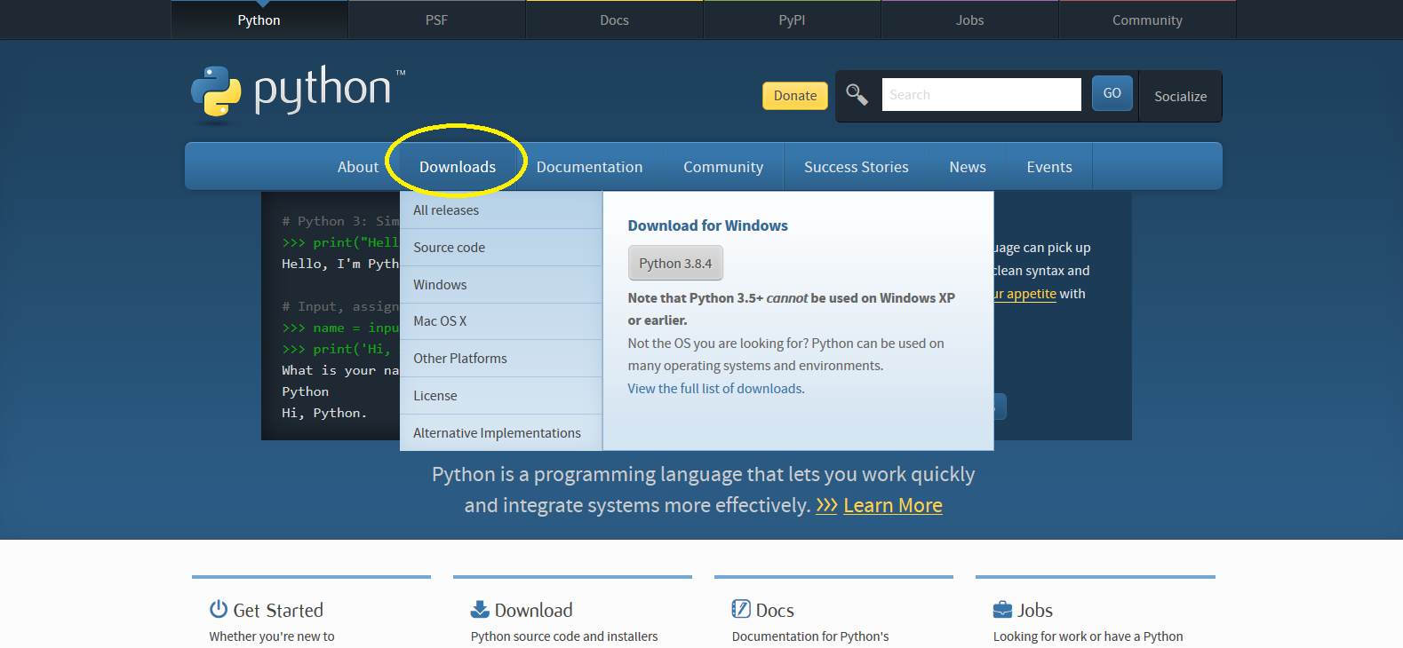Click into the Search input field
This screenshot has height=648, width=1403.
pyautogui.click(x=981, y=94)
